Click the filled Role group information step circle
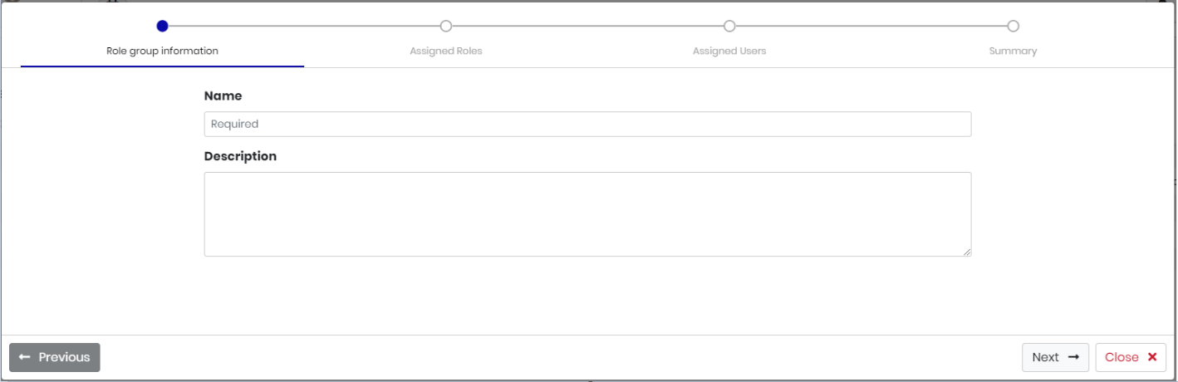This screenshot has height=382, width=1178. pos(162,26)
